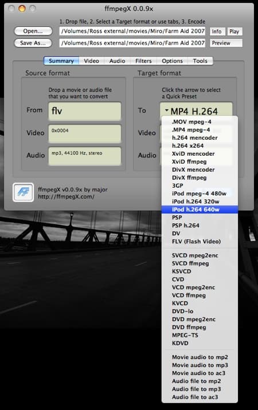Open the http://ffmpegX.com/ link

point(66,196)
